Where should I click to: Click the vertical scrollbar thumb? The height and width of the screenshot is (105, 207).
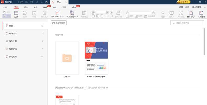204,41
